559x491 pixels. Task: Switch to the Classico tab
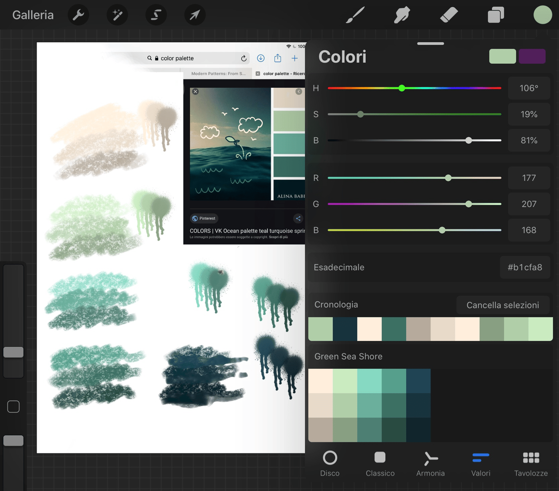380,464
